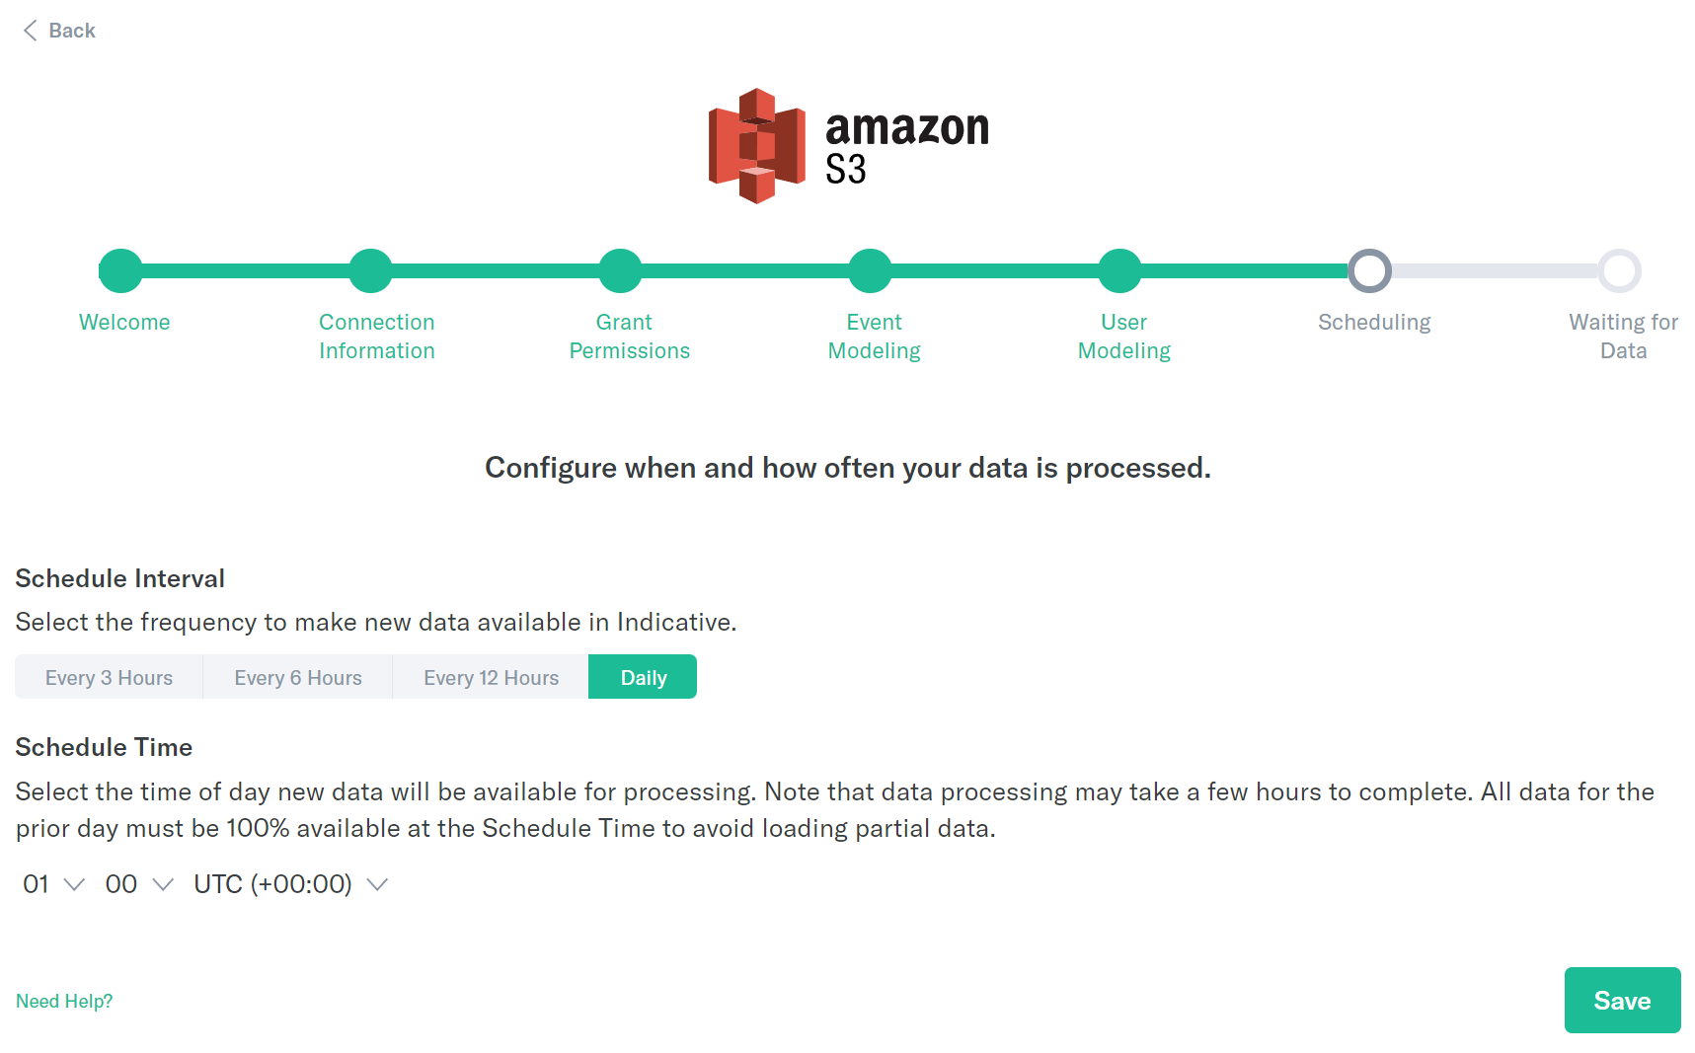Image resolution: width=1695 pixels, height=1053 pixels.
Task: Click the Event Modeling step circle
Action: click(x=870, y=269)
